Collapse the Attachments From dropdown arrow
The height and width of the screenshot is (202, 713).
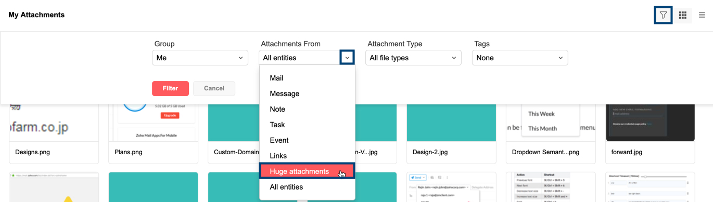pos(347,58)
